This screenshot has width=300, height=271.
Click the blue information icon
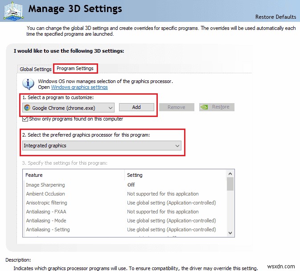pyautogui.click(x=29, y=83)
